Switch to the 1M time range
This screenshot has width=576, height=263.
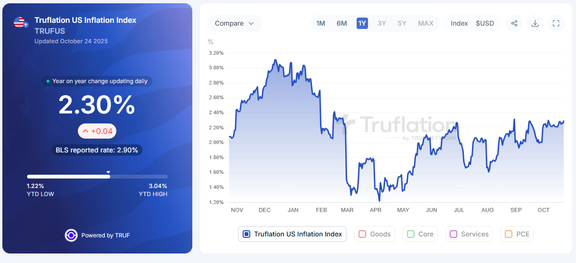pyautogui.click(x=321, y=23)
